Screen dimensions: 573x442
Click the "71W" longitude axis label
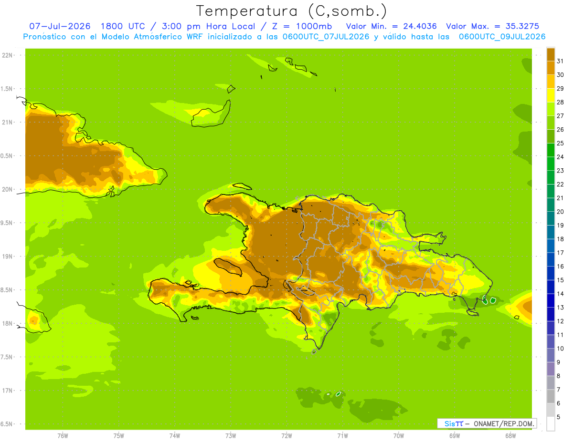click(x=342, y=435)
